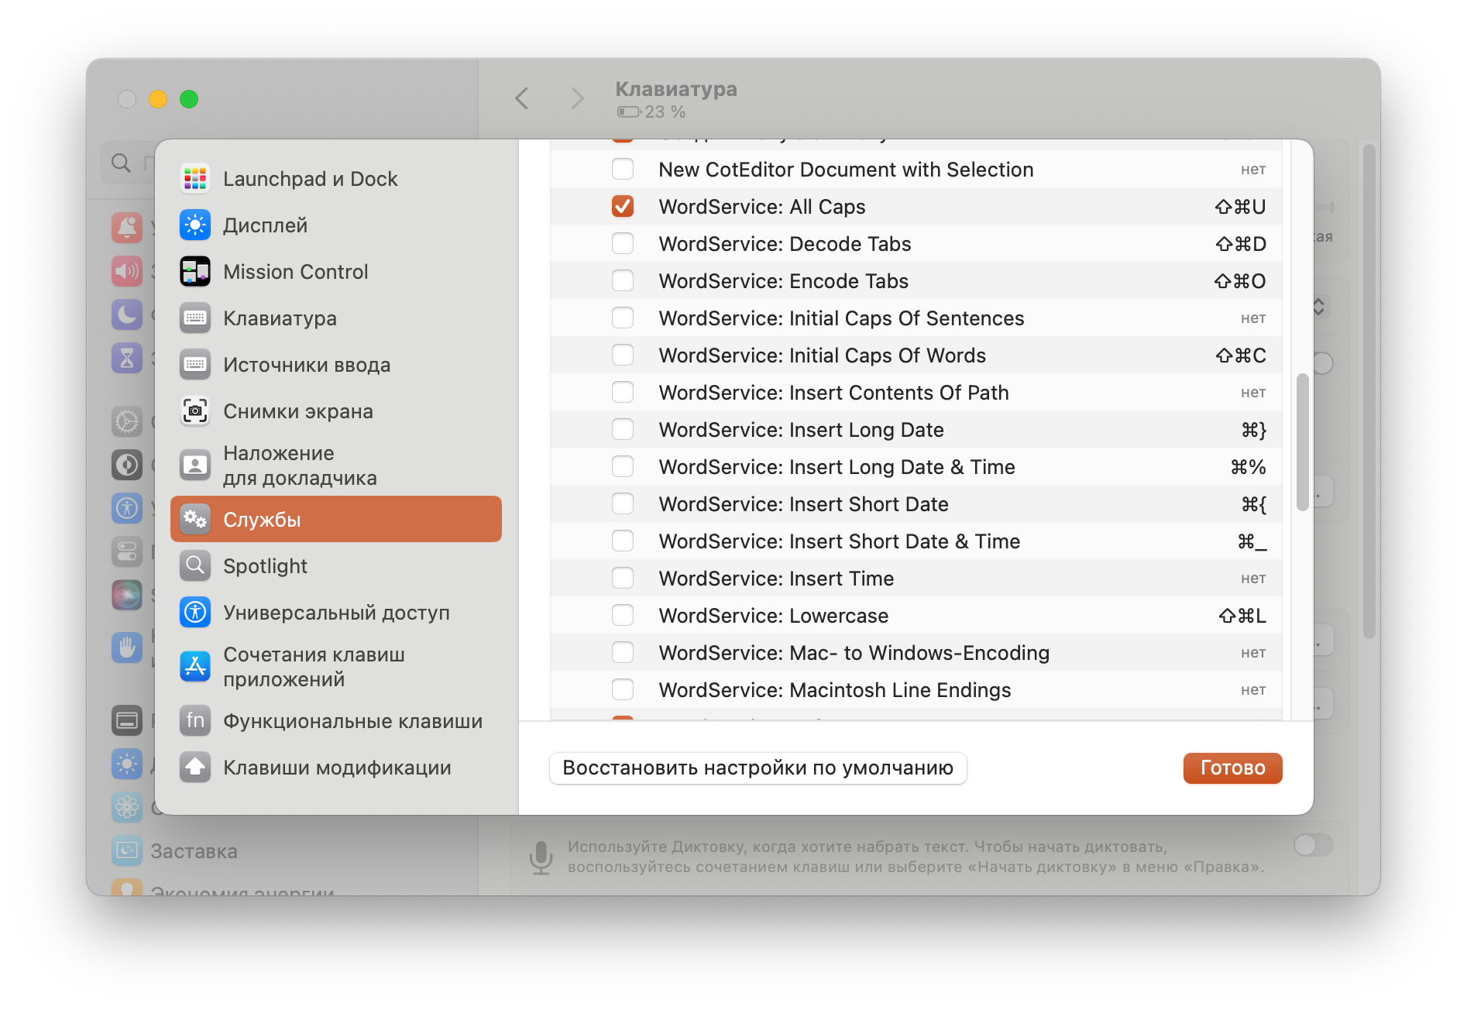This screenshot has height=1010, width=1467.
Task: Click WordService: Insert Short Date text
Action: 803,504
